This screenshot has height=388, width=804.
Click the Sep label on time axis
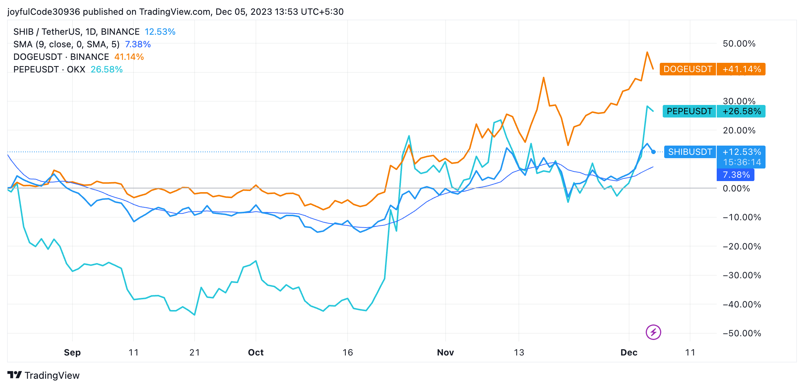click(x=72, y=353)
